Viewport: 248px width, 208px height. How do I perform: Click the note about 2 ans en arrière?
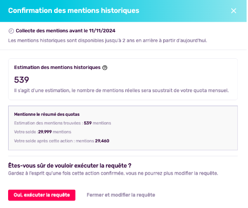coord(108,40)
